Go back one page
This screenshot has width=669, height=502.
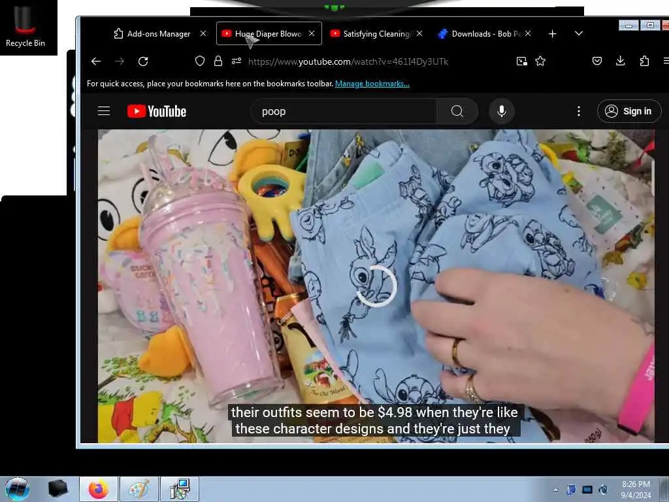(96, 61)
